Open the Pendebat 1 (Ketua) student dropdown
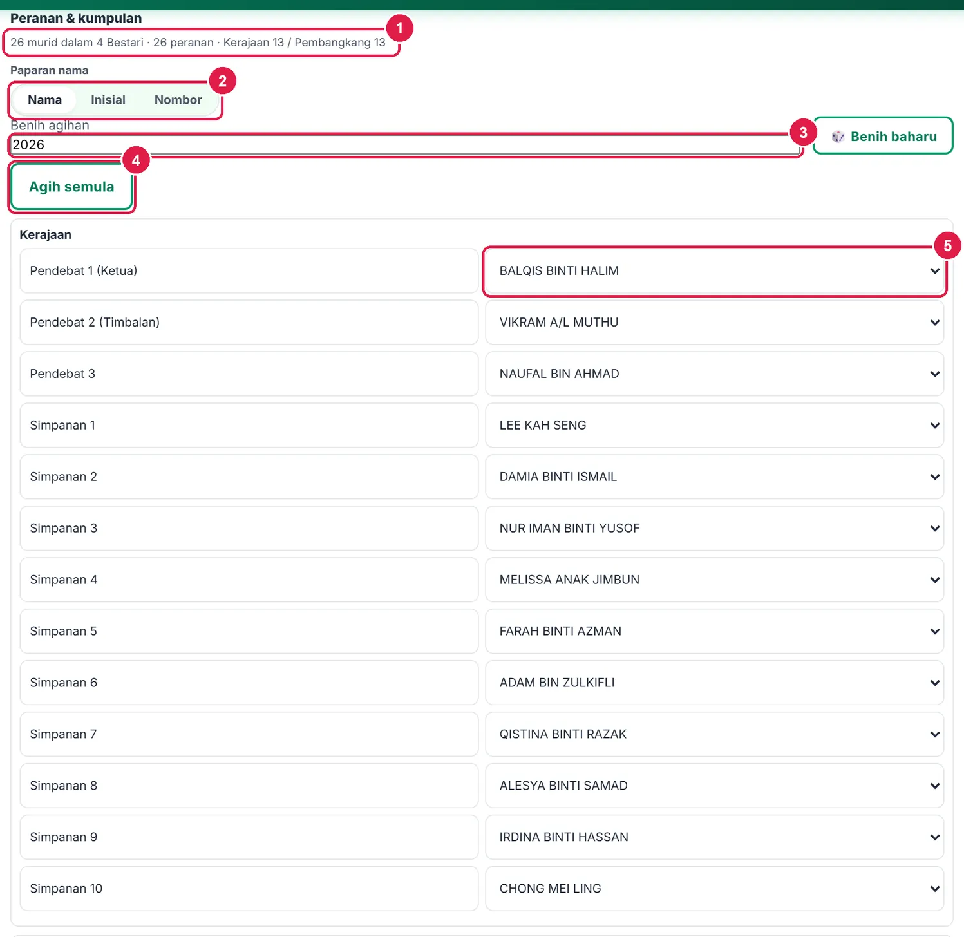The width and height of the screenshot is (964, 937). tap(714, 271)
